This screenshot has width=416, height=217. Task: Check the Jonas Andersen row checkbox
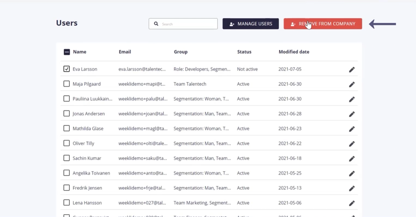tap(67, 113)
